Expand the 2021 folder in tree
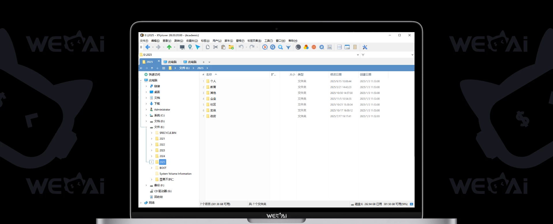The height and width of the screenshot is (224, 553). point(152,139)
